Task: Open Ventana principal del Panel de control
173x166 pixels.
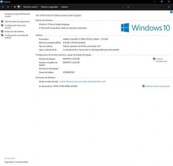Action: (x=17, y=15)
